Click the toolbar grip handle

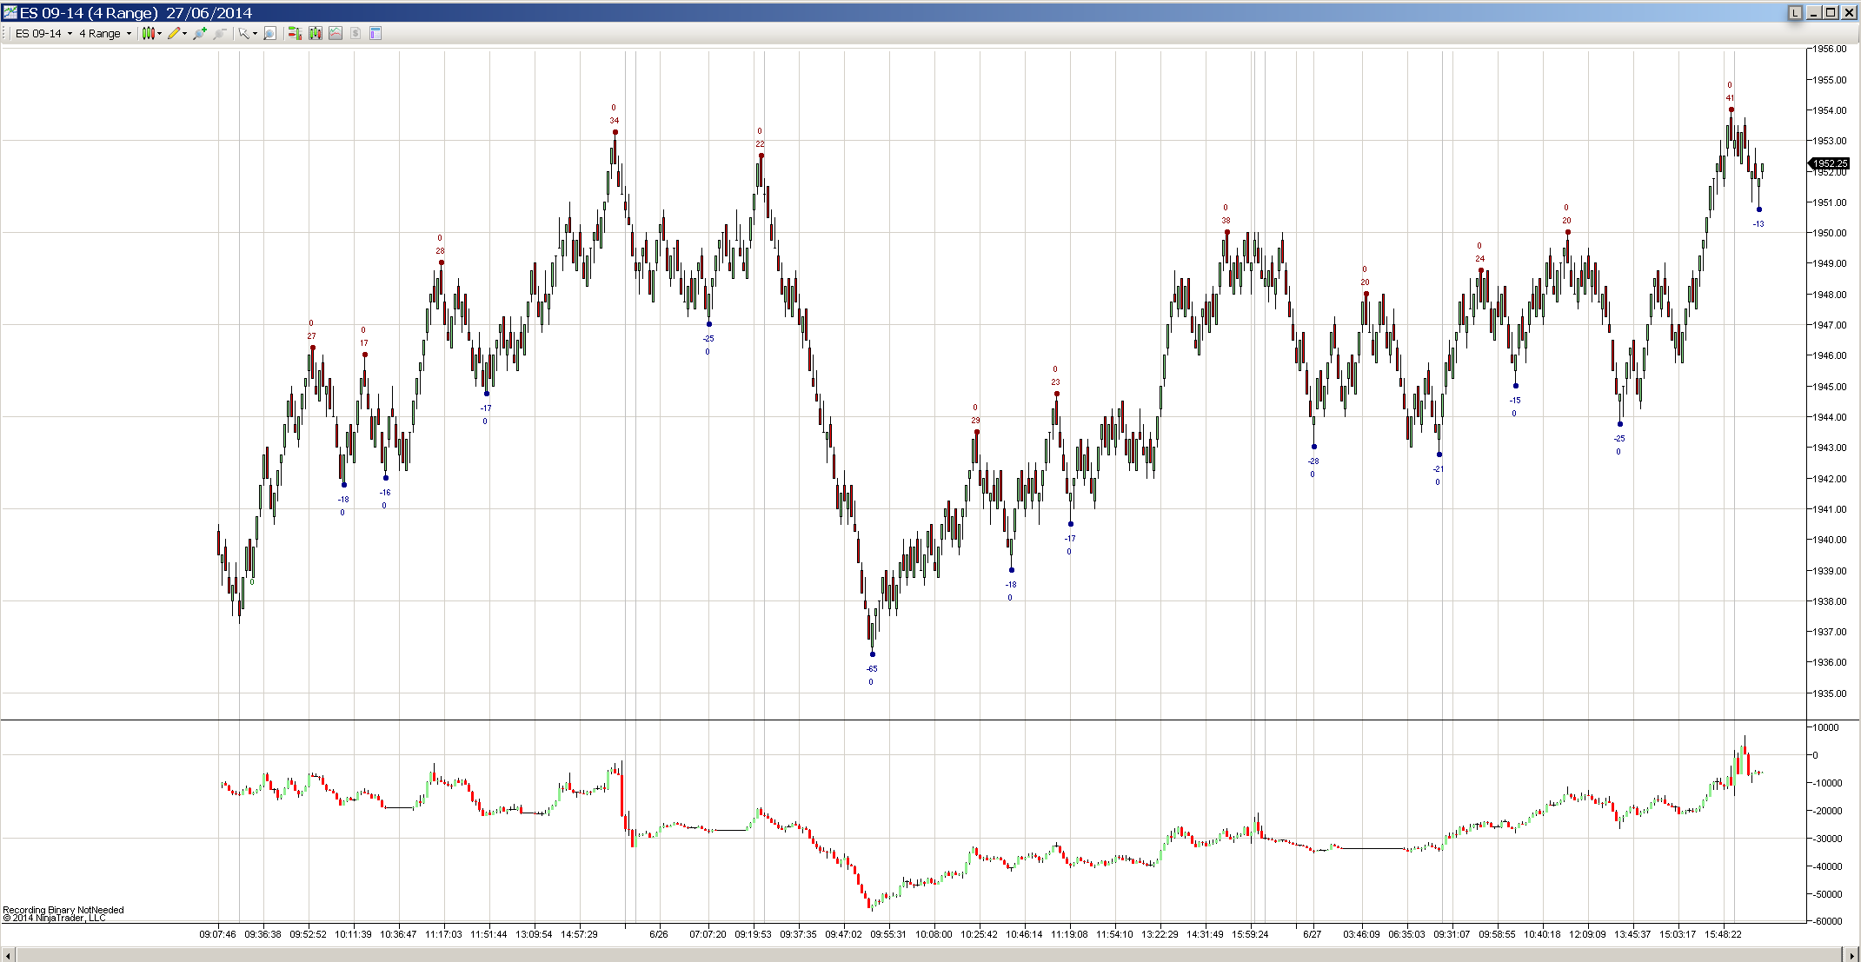click(x=5, y=33)
